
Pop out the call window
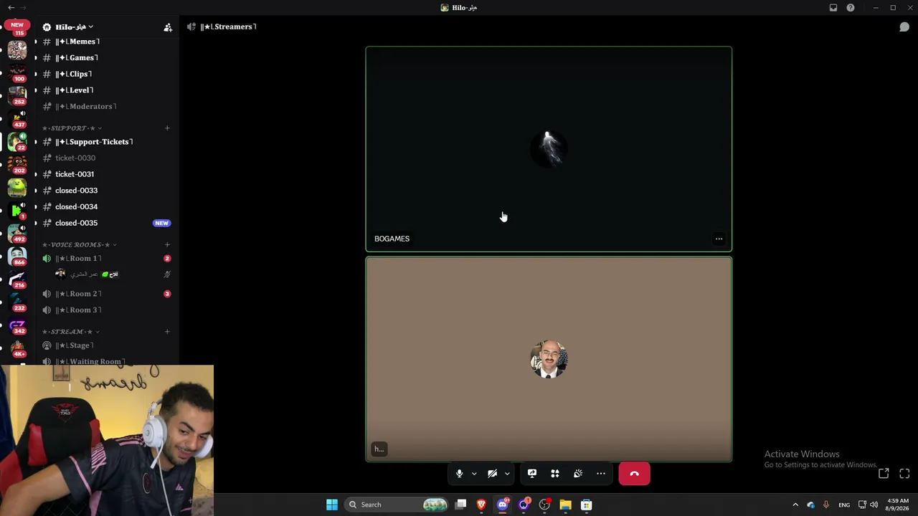[884, 474]
